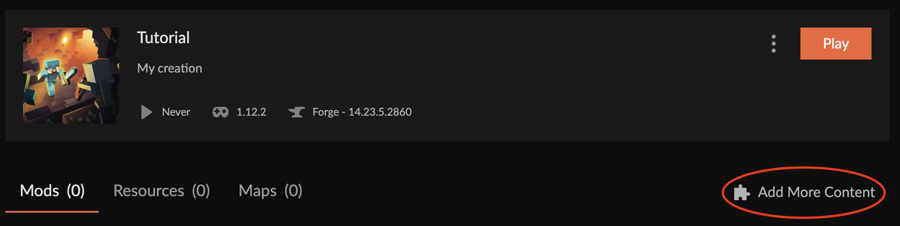The height and width of the screenshot is (226, 900).
Task: Click the Tutorial profile thumbnail image
Action: pyautogui.click(x=71, y=76)
